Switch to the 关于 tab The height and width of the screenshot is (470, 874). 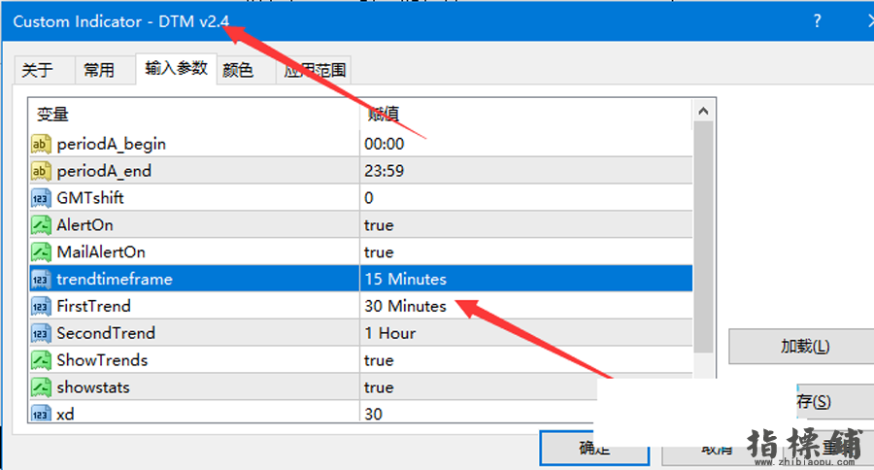coord(37,70)
